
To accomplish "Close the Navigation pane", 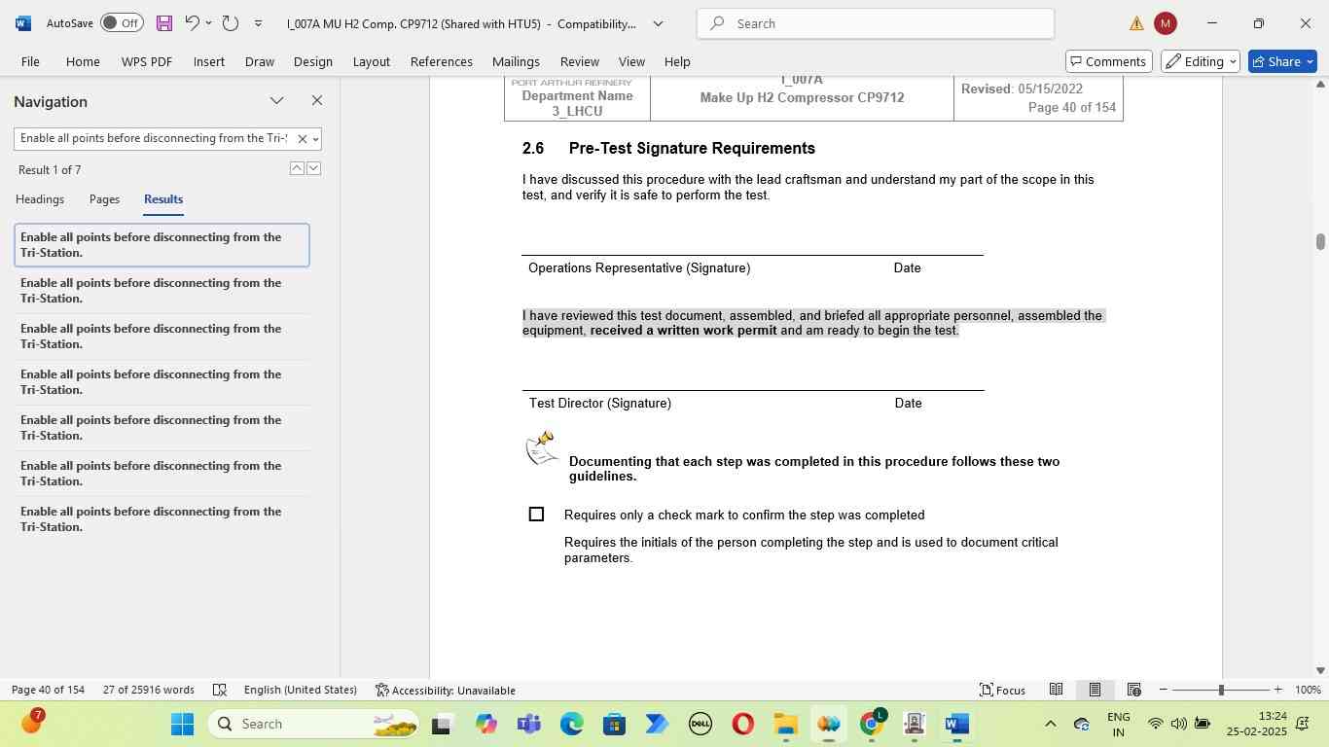I will pyautogui.click(x=317, y=100).
